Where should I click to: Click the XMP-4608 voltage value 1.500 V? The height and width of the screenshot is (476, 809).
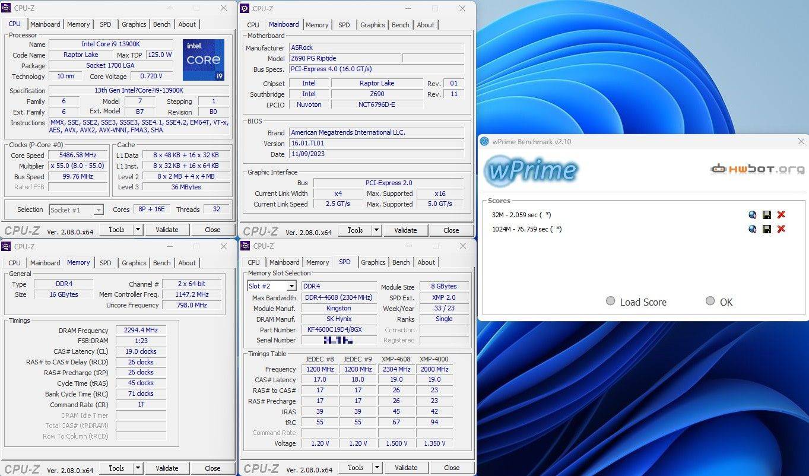tap(396, 443)
